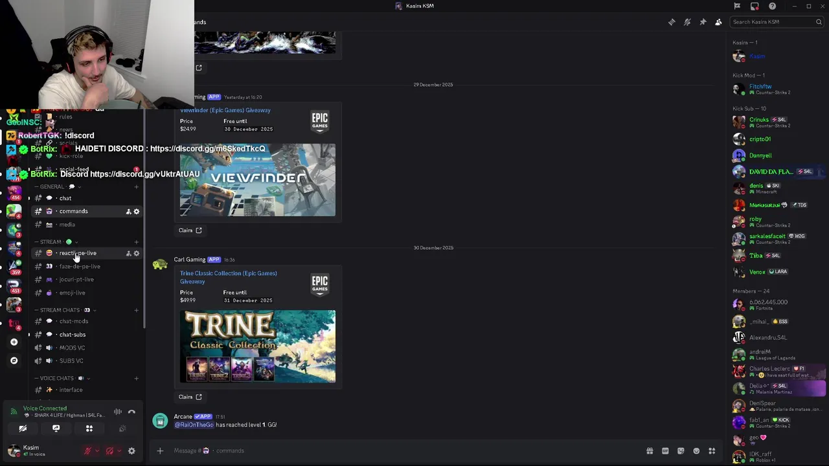Image resolution: width=829 pixels, height=466 pixels.
Task: Toggle the member list icon
Action: 718,22
